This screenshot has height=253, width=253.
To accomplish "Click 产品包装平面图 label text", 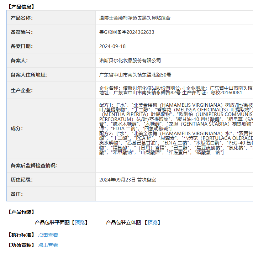I will [x=52, y=222].
